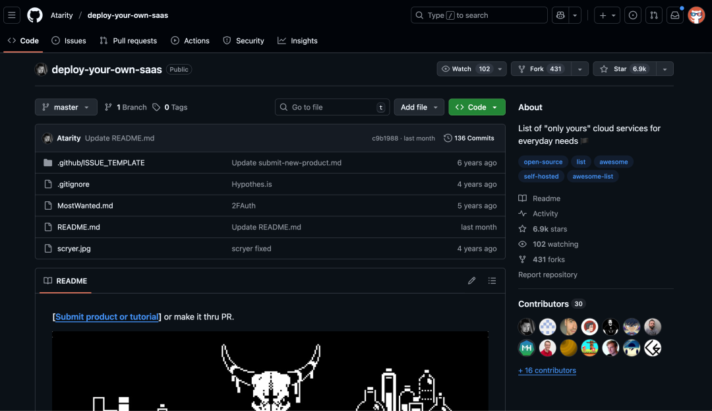Open README.md file

(78, 227)
